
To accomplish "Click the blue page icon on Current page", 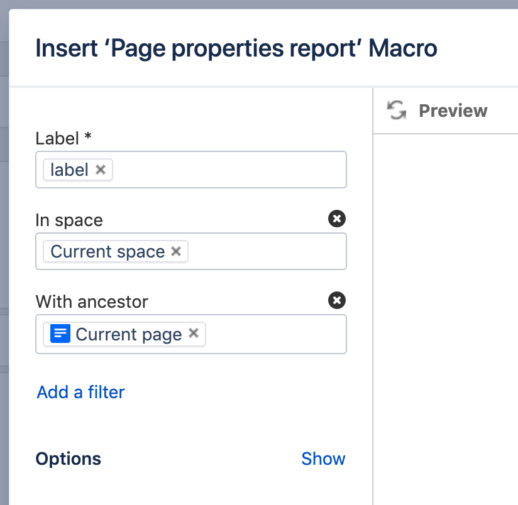I will [x=60, y=334].
